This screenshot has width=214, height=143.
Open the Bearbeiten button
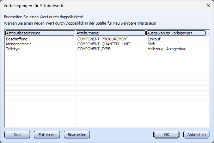(77, 135)
